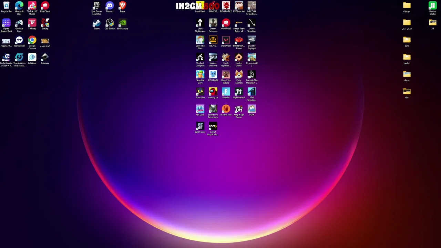Select the Crime Simulator shortcut
Image resolution: width=441 pixels, height=248 pixels.
(252, 23)
